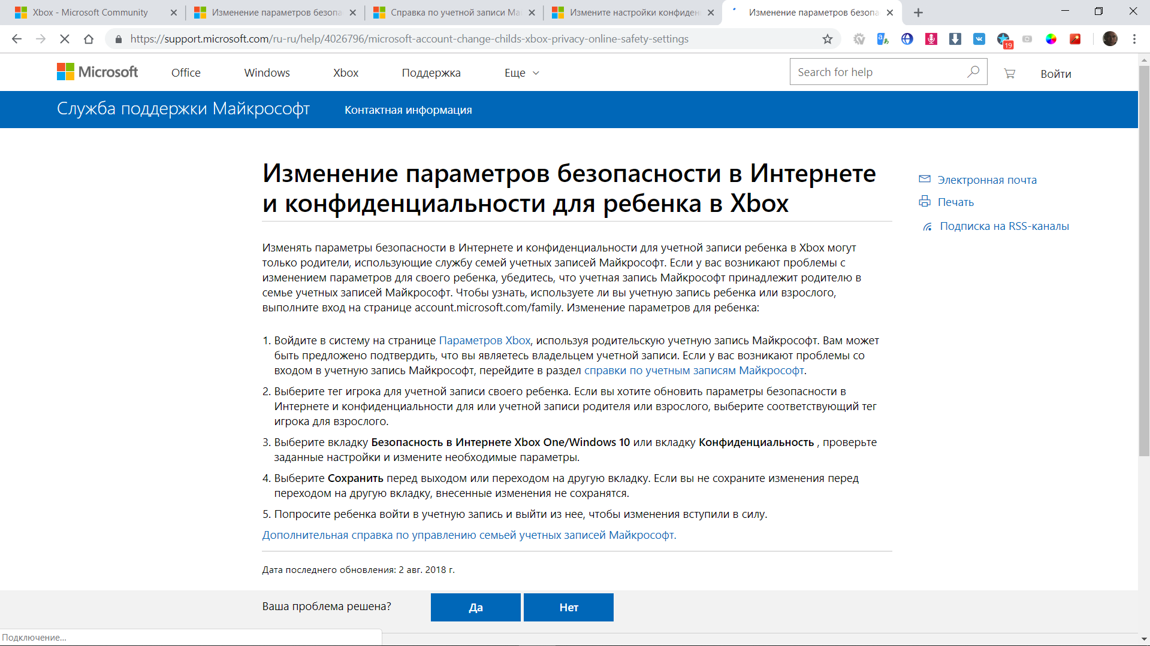Image resolution: width=1150 pixels, height=646 pixels.
Task: Open Xbox in the navigation menu
Action: coord(346,72)
